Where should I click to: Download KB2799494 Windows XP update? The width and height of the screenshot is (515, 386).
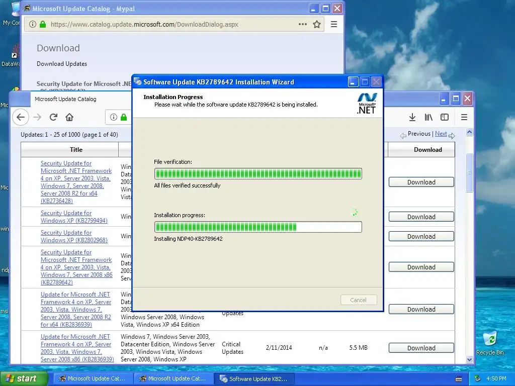[x=421, y=217]
